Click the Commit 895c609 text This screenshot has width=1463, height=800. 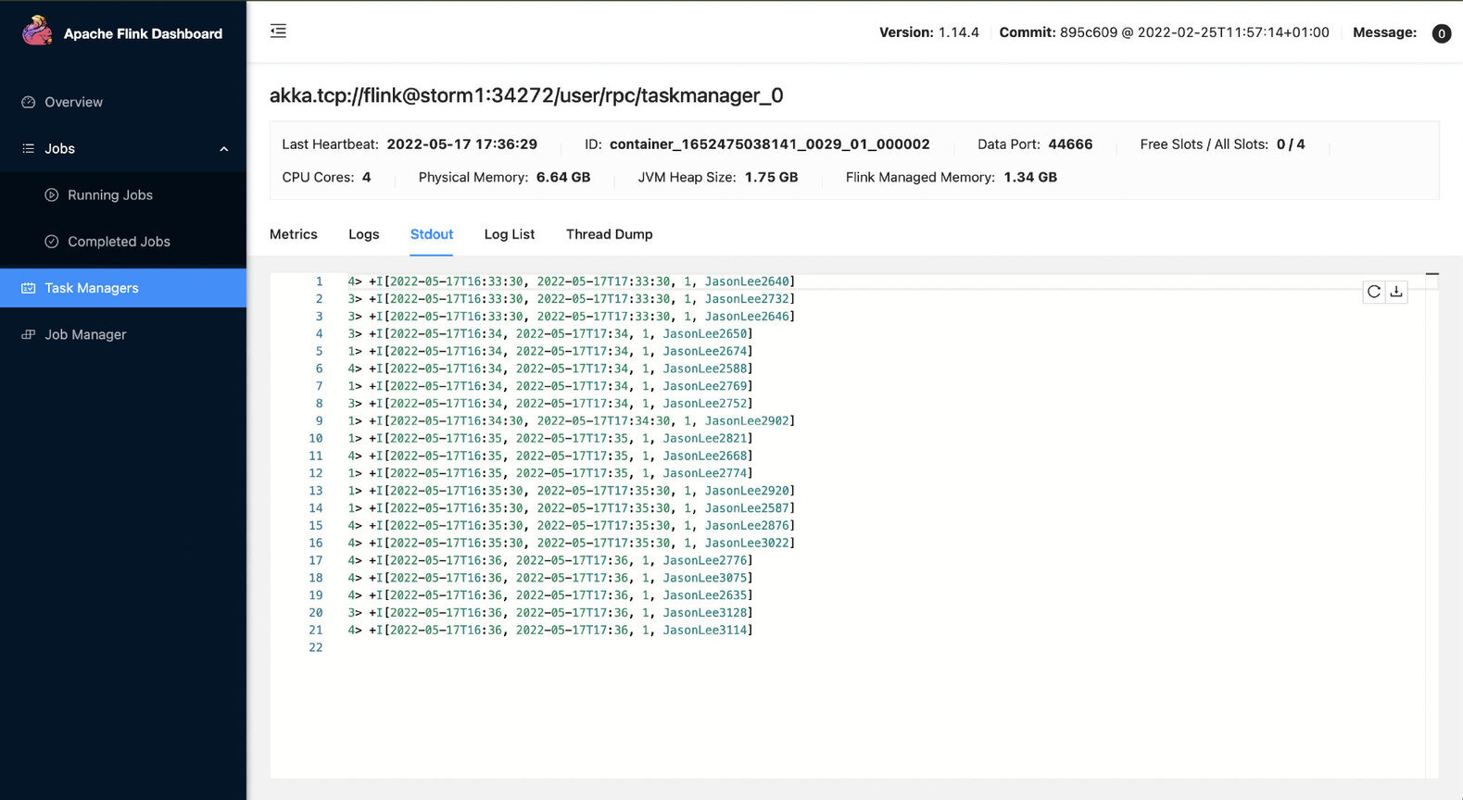click(x=1164, y=32)
